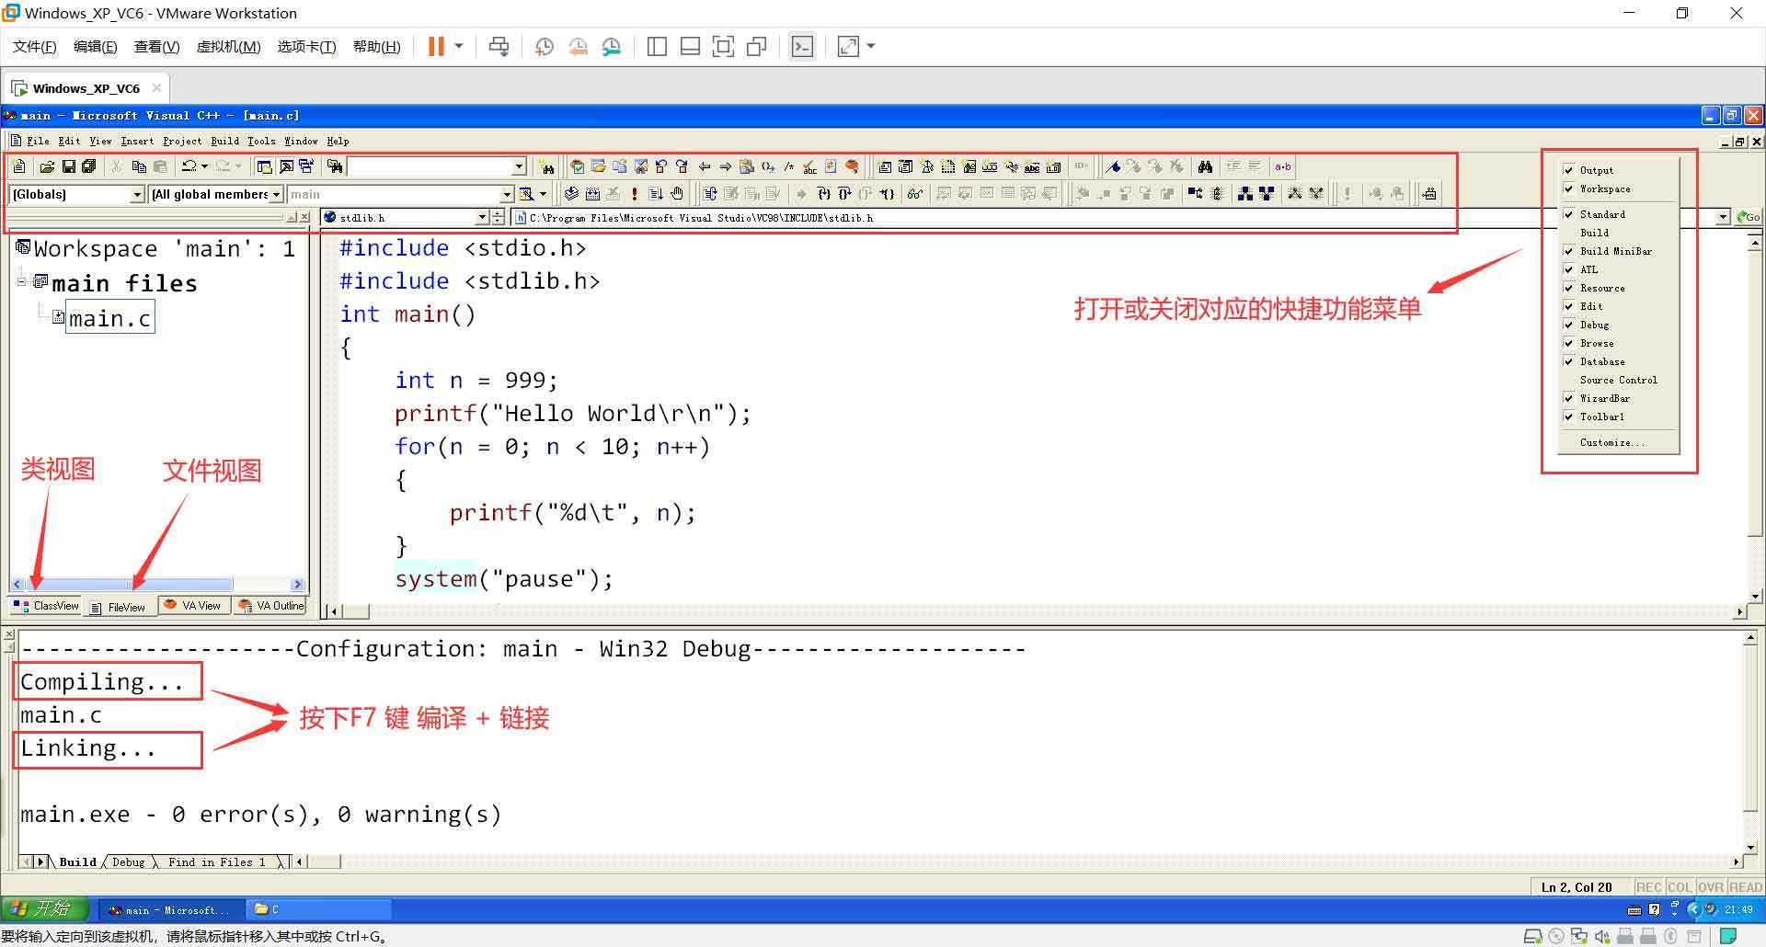Click the Undo arrow icon
The image size is (1766, 947).
coord(189,166)
